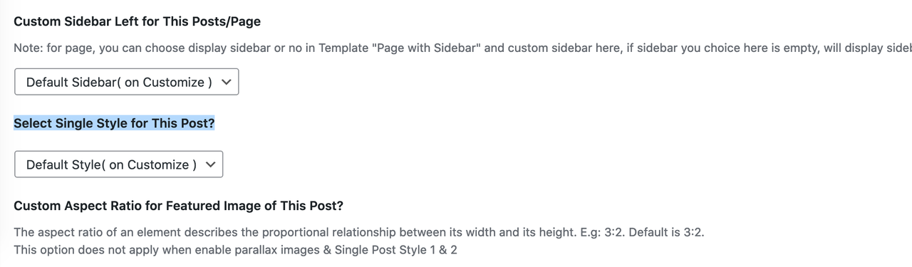
Task: Click "Featured Image" in the aspect ratio heading
Action: click(x=209, y=206)
